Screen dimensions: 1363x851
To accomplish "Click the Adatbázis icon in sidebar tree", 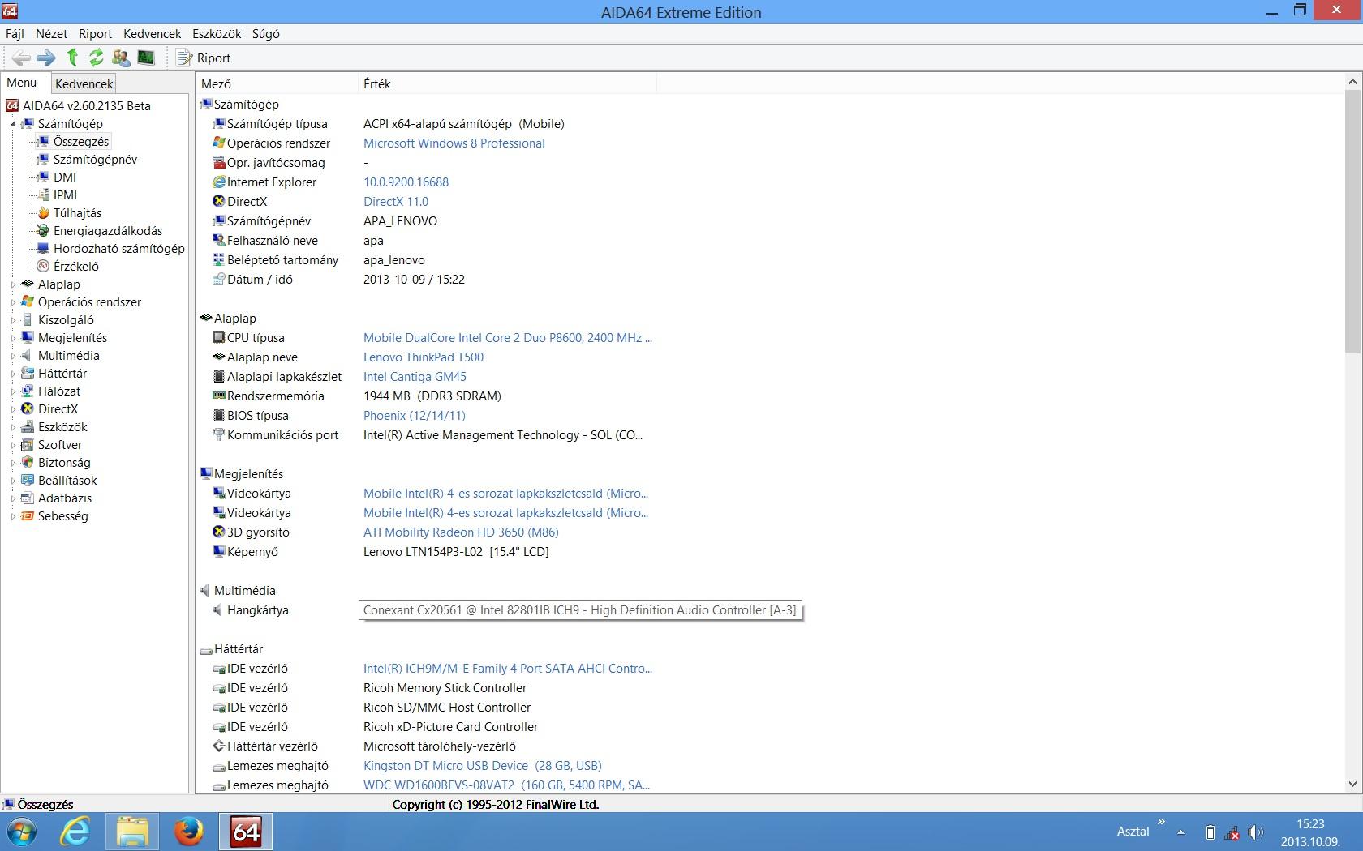I will (28, 498).
